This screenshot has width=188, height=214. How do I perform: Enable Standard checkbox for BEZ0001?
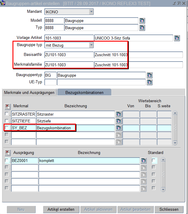(x=154, y=160)
